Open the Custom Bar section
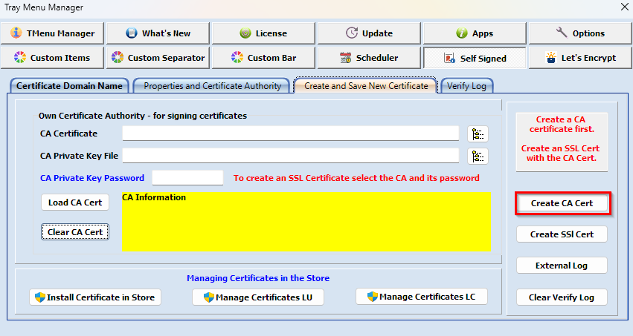This screenshot has width=633, height=336. point(263,58)
